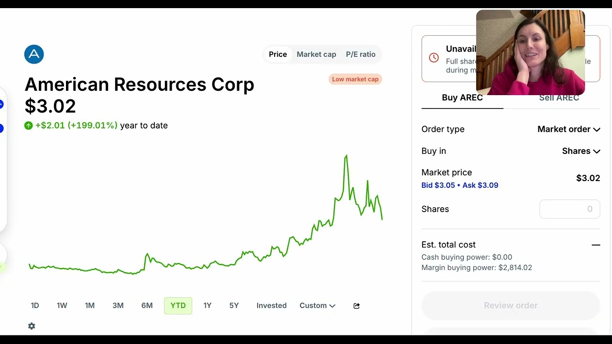Collapse estimated total cost minus icon
Image resolution: width=612 pixels, height=344 pixels.
point(596,245)
